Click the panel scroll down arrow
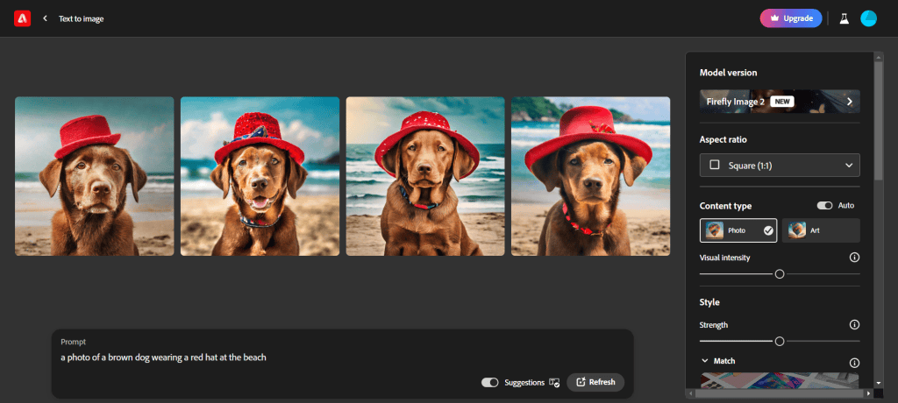Viewport: 898px width, 403px height. 879,383
